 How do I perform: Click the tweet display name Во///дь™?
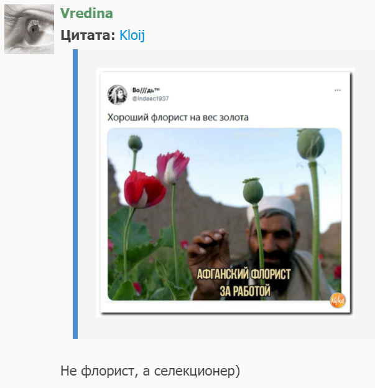[x=146, y=90]
